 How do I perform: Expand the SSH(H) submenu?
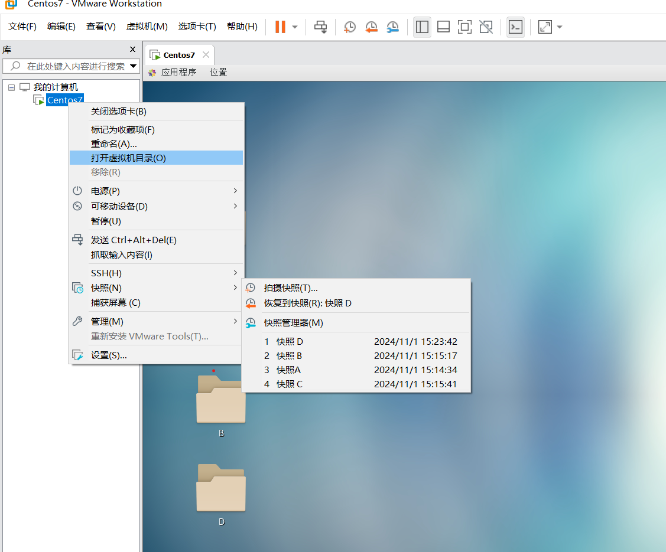pos(156,273)
